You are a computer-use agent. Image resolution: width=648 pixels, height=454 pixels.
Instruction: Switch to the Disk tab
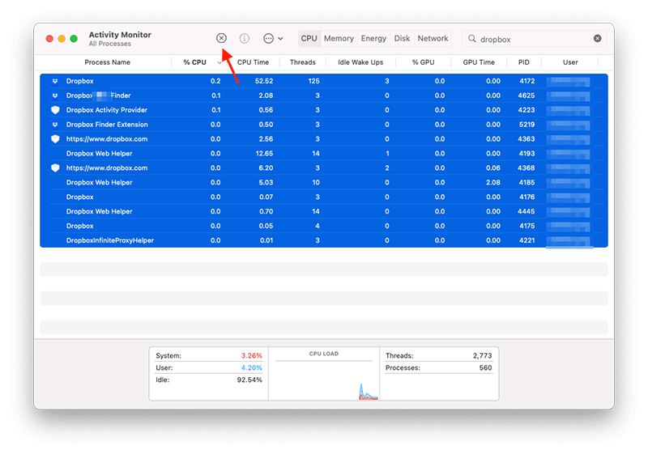[402, 38]
